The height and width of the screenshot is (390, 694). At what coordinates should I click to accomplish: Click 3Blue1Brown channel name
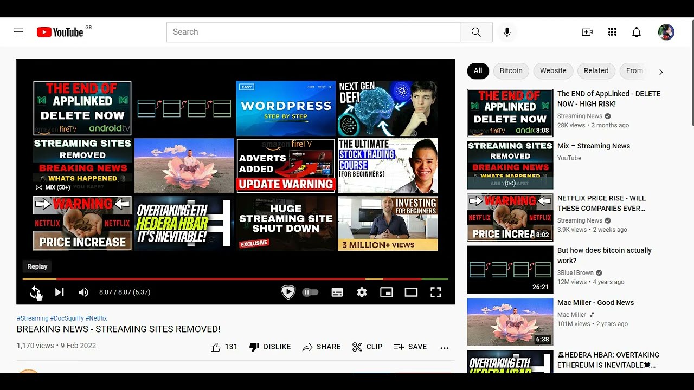[x=575, y=273]
